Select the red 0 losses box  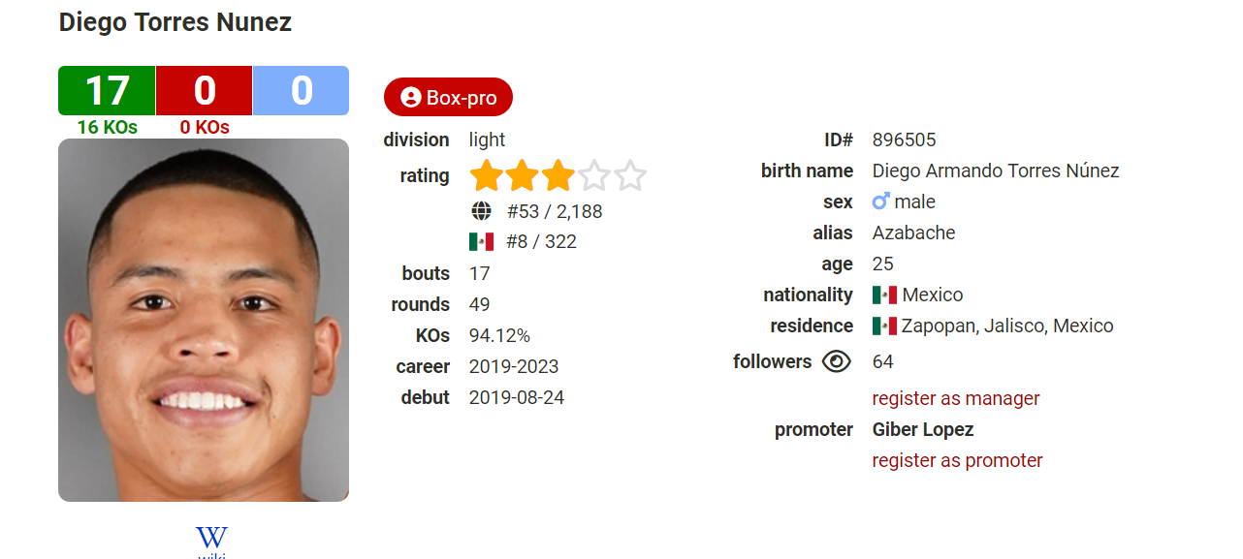[205, 91]
